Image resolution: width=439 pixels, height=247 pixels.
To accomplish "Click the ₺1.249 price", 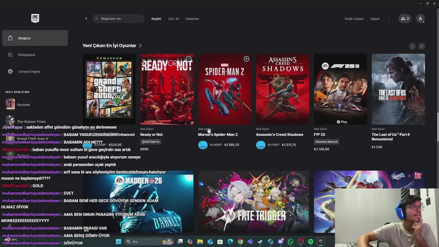I will pos(377,147).
